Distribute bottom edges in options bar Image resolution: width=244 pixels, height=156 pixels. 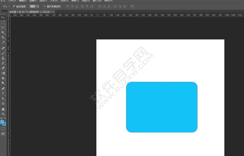pos(109,6)
